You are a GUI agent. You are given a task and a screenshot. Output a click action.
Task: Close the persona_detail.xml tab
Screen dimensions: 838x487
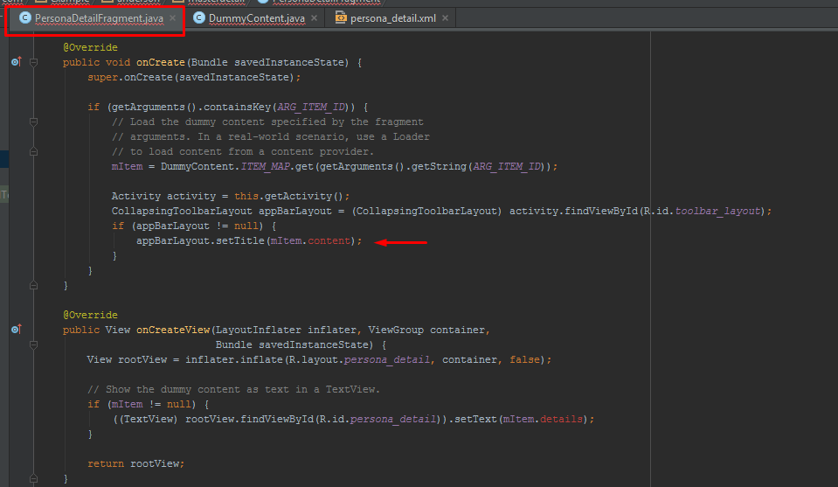pos(445,18)
